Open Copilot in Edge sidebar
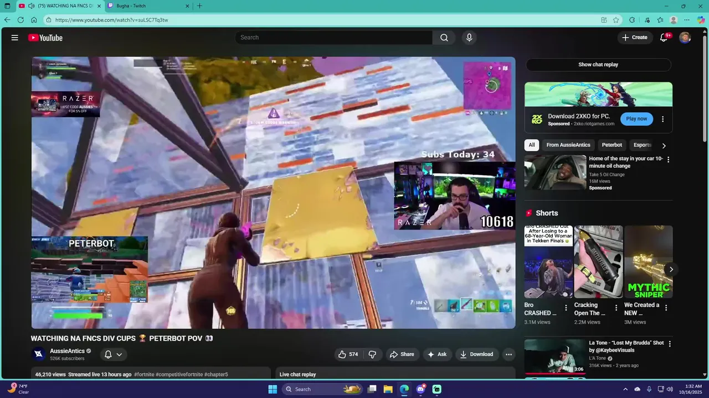 tap(701, 20)
